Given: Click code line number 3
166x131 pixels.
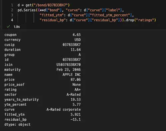Looking at the screenshot, I should click(12, 15).
